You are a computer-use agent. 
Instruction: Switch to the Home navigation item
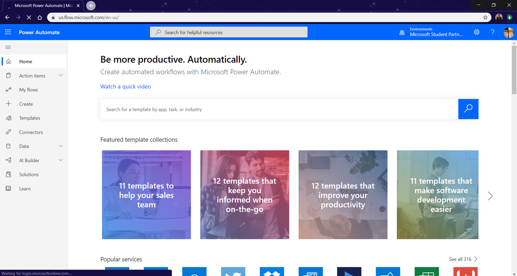[x=25, y=61]
